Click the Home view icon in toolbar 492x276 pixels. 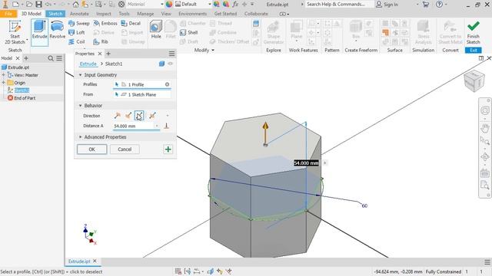pyautogui.click(x=75, y=5)
